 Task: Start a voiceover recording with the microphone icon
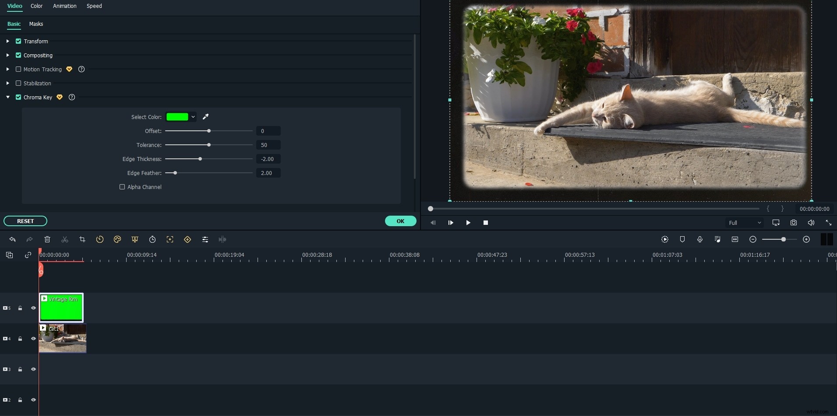(x=699, y=239)
